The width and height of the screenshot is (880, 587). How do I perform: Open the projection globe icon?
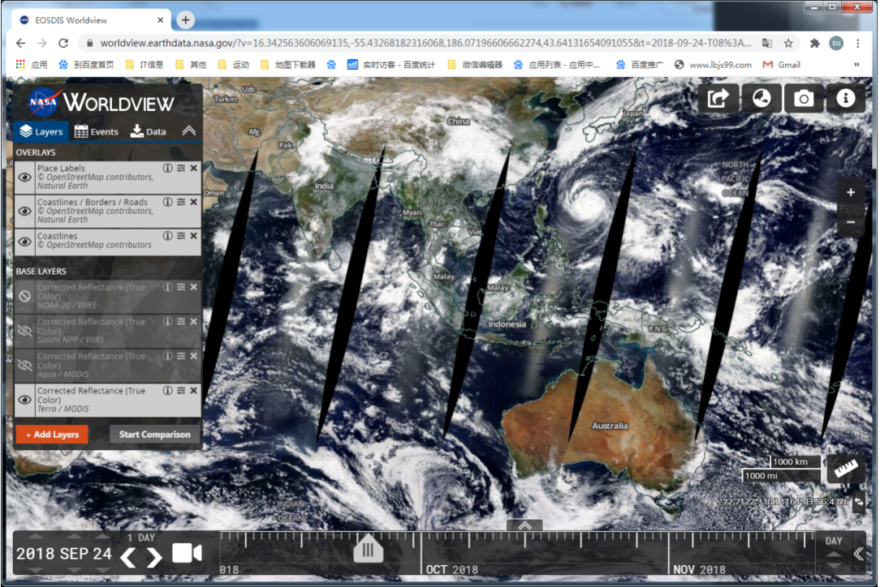point(761,98)
